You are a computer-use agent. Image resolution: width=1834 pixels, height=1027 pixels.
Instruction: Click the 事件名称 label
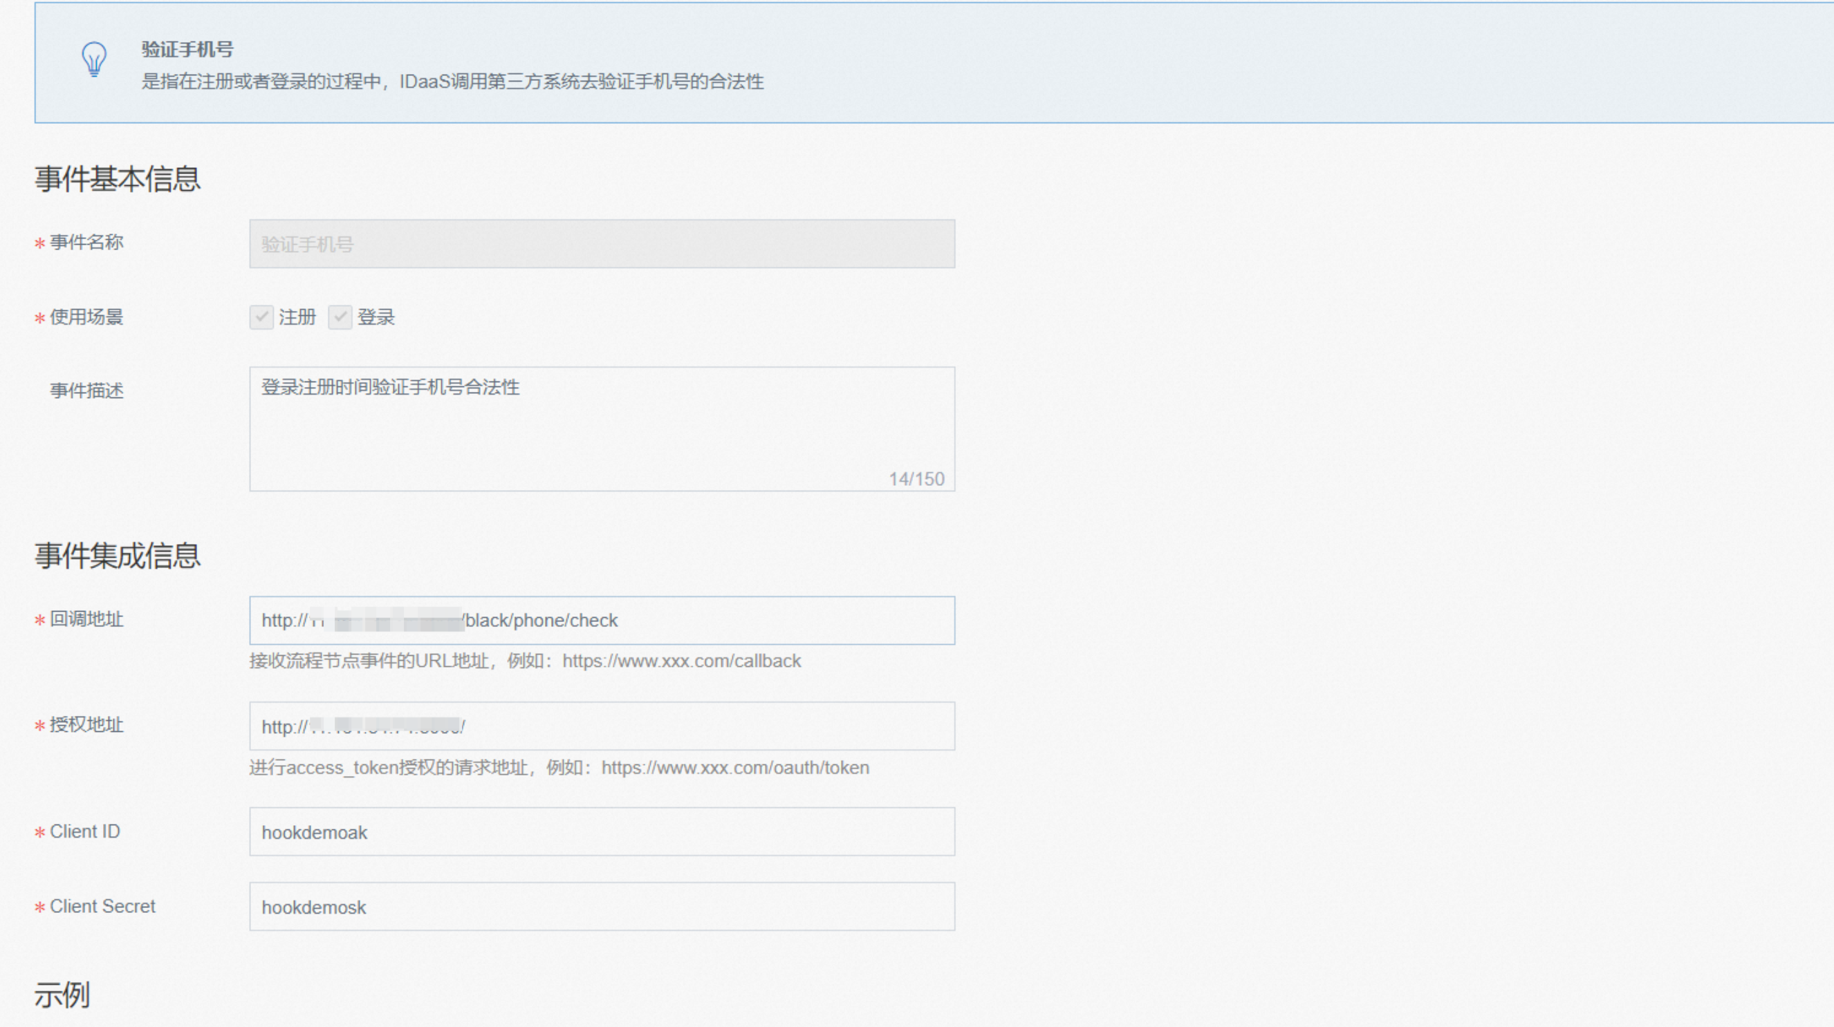[86, 242]
